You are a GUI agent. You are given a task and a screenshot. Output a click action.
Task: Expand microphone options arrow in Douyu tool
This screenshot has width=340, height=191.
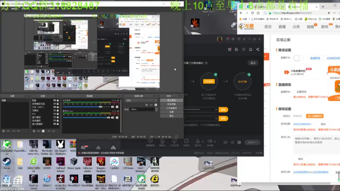(x=203, y=142)
